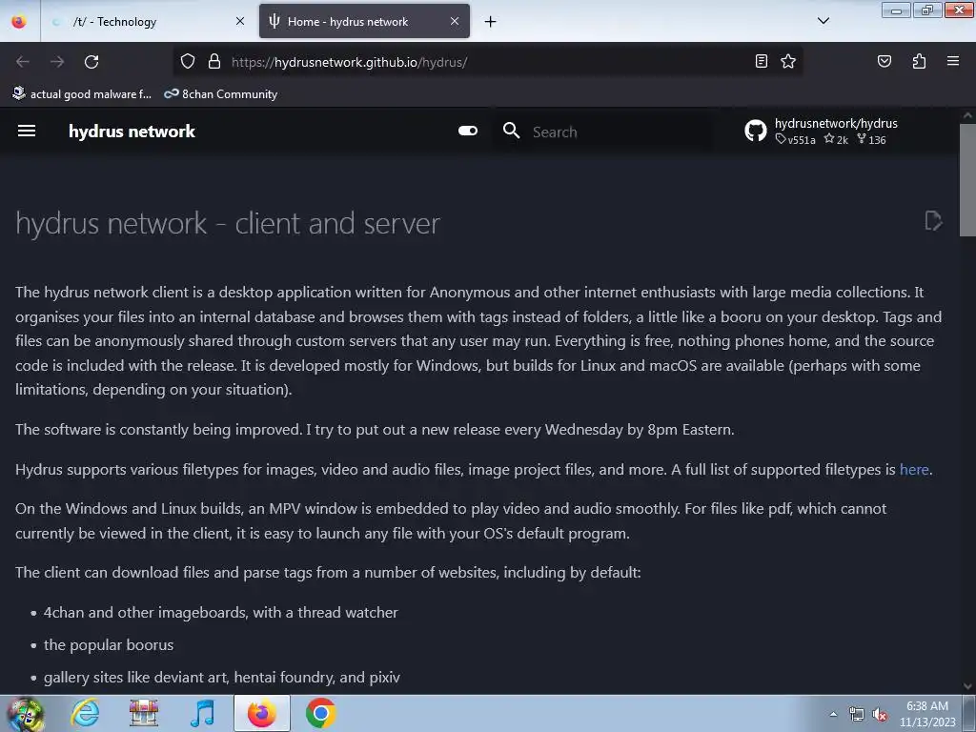Click the 'the popular boorus' bullet
Viewport: 976px width, 732px height.
(x=109, y=645)
